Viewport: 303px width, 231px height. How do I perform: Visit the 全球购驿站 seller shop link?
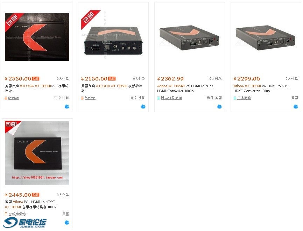[17, 214]
